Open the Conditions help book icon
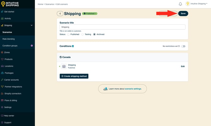 point(73,46)
